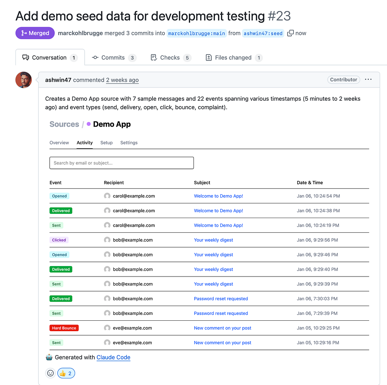The width and height of the screenshot is (387, 385).
Task: Click the search by email or subject field
Action: pyautogui.click(x=122, y=163)
